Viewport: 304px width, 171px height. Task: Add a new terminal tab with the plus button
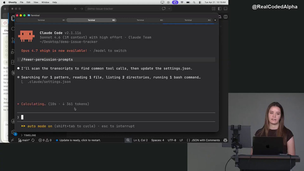click(215, 20)
